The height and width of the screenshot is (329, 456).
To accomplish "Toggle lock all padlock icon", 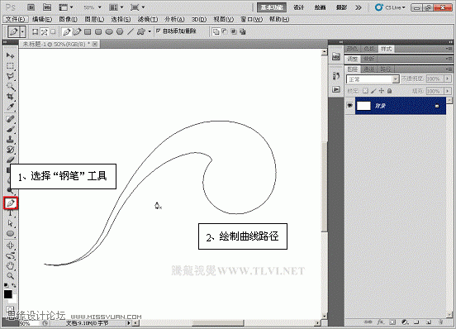I will click(390, 91).
